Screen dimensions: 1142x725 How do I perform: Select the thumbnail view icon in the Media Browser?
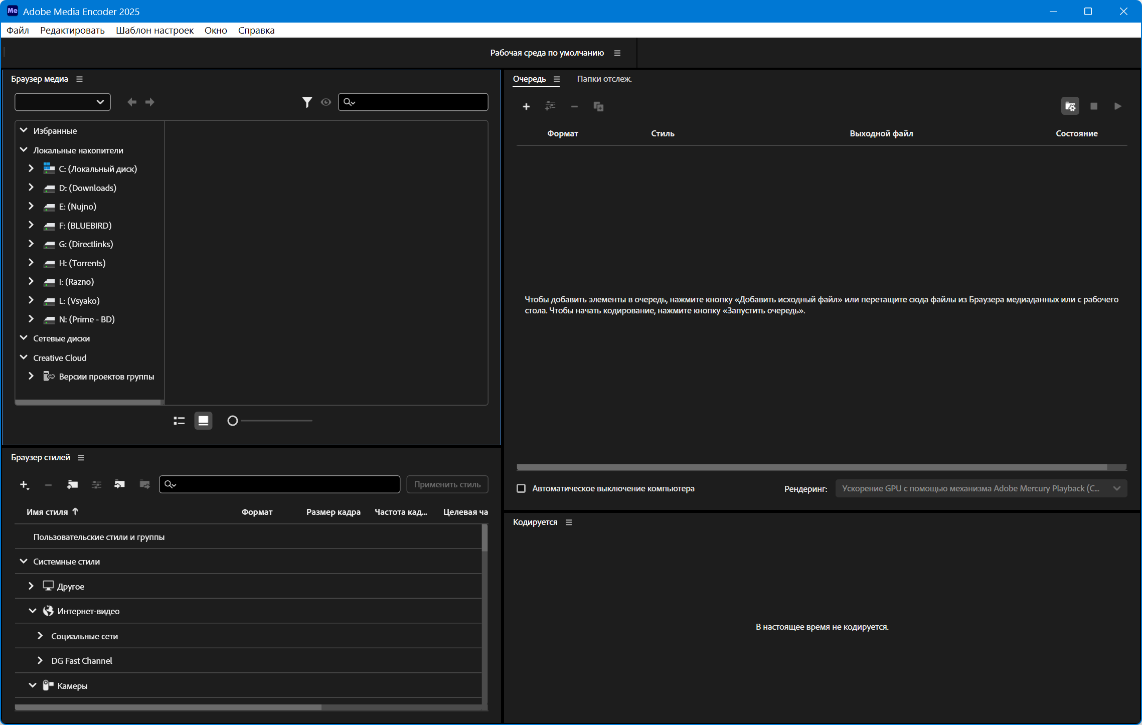203,421
